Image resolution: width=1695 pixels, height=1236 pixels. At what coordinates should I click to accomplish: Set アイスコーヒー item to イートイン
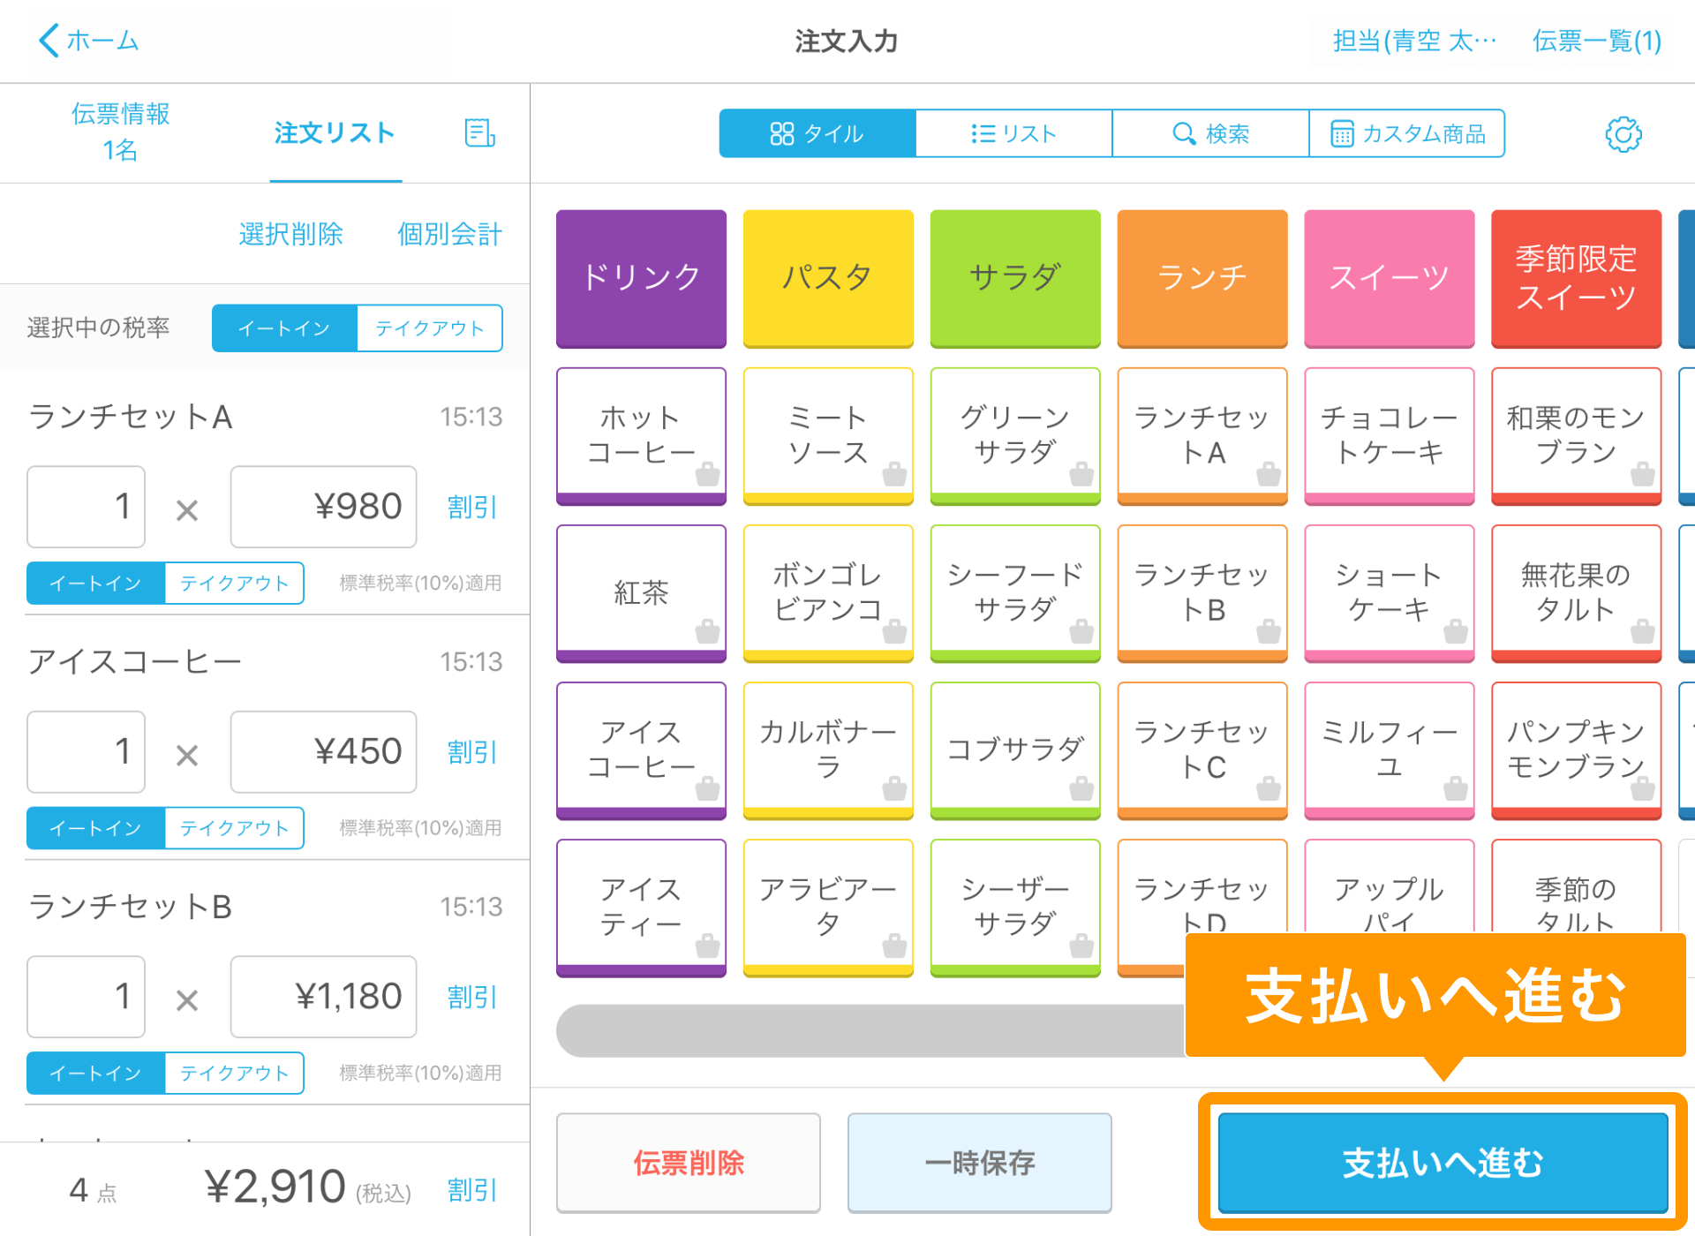95,828
